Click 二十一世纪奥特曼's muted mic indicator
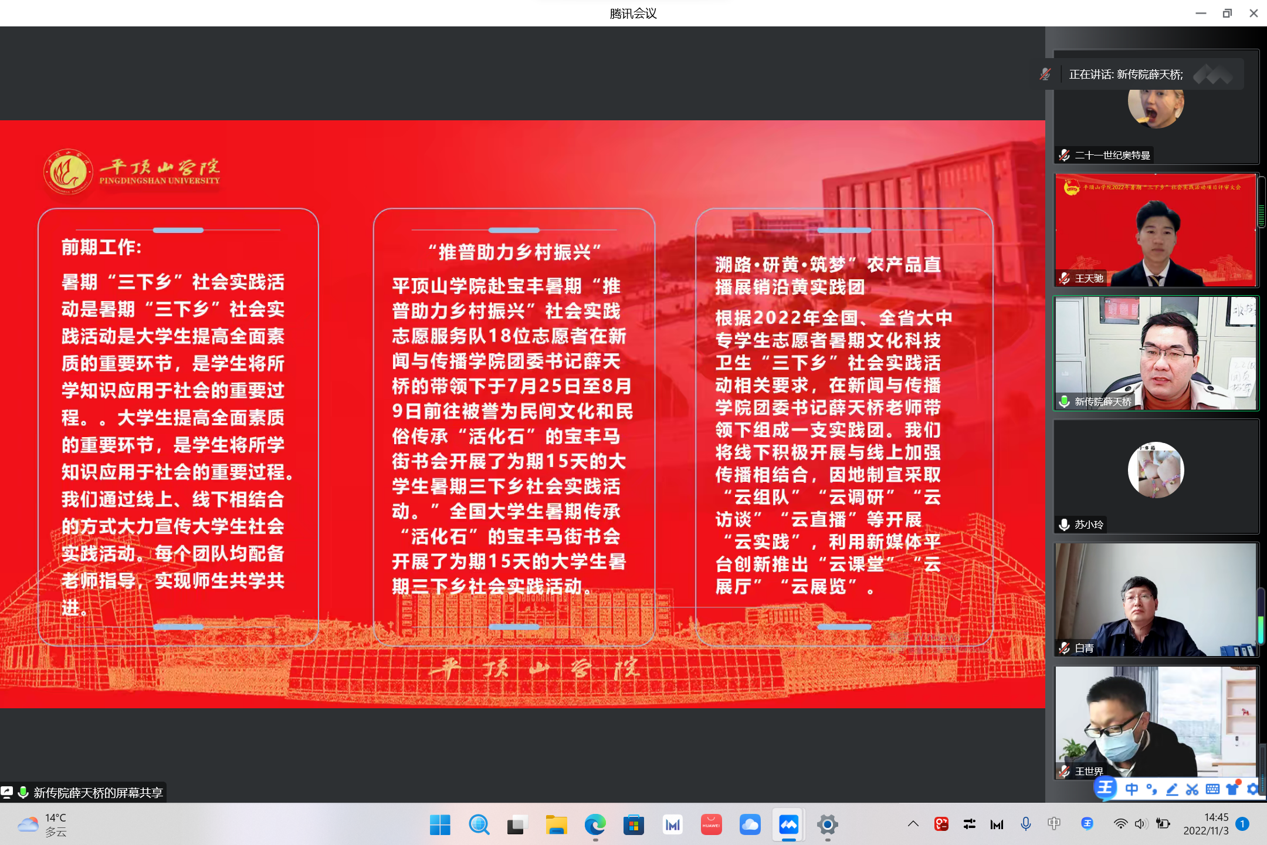 click(1065, 155)
